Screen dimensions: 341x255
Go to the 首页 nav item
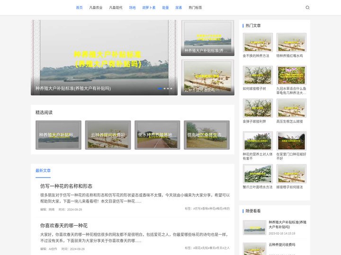(x=79, y=8)
